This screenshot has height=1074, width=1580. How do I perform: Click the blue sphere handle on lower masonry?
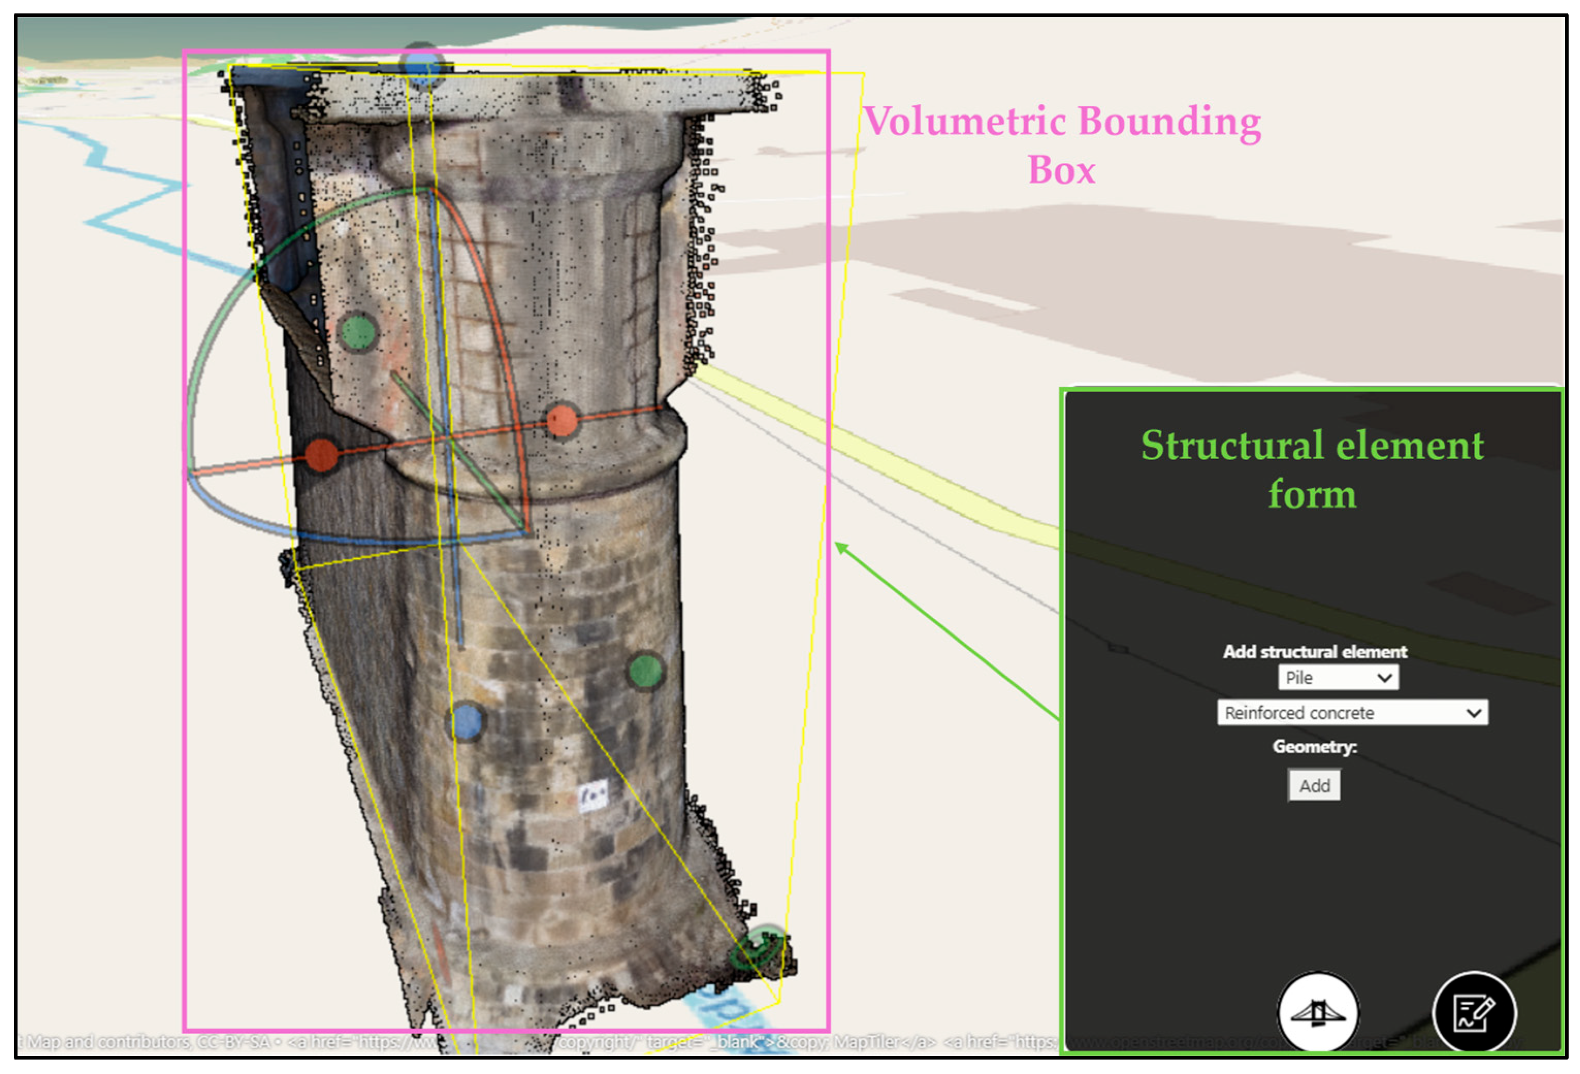coord(466,721)
